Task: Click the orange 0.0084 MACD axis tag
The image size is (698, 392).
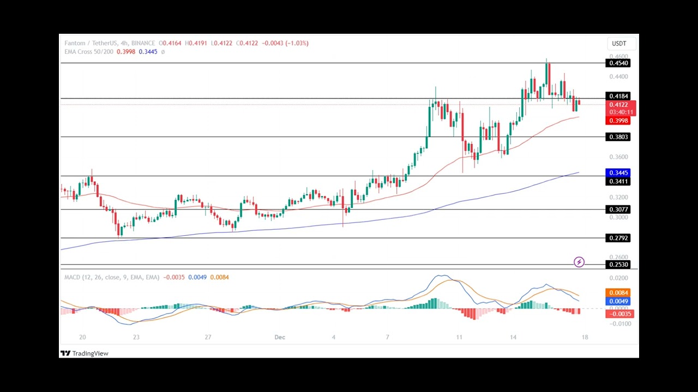Action: click(x=618, y=293)
